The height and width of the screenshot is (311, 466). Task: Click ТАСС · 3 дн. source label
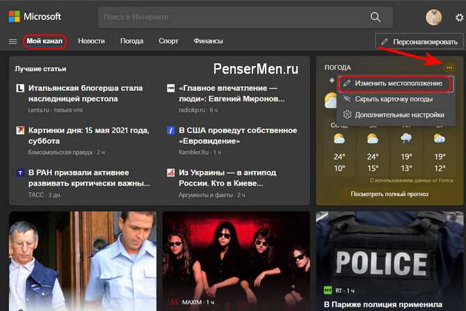click(x=45, y=195)
